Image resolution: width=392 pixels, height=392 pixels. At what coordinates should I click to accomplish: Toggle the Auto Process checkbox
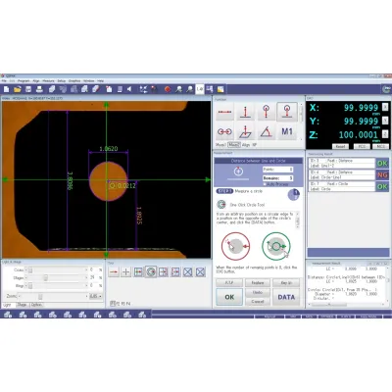point(265,184)
